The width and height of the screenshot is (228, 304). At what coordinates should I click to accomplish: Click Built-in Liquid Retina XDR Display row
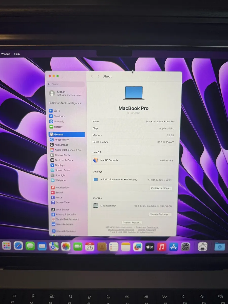(133, 180)
